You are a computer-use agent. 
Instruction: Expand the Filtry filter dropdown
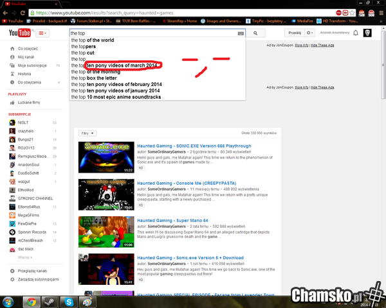[88, 133]
